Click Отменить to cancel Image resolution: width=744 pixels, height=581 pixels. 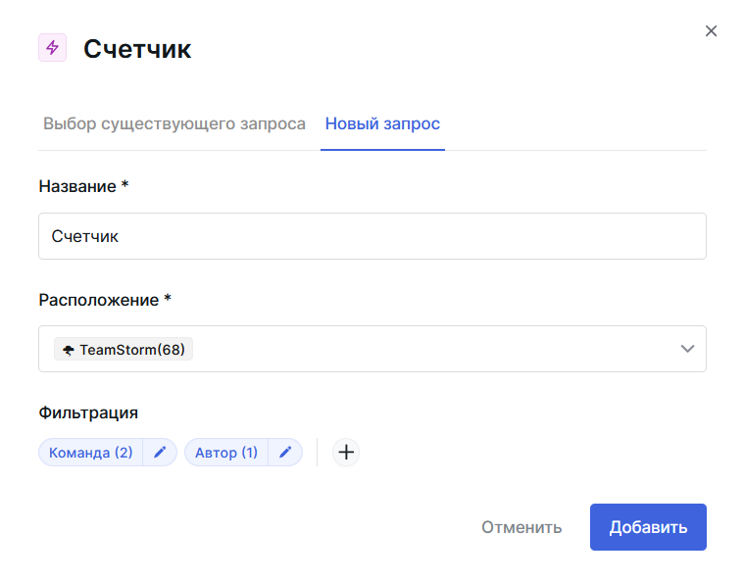click(x=521, y=527)
